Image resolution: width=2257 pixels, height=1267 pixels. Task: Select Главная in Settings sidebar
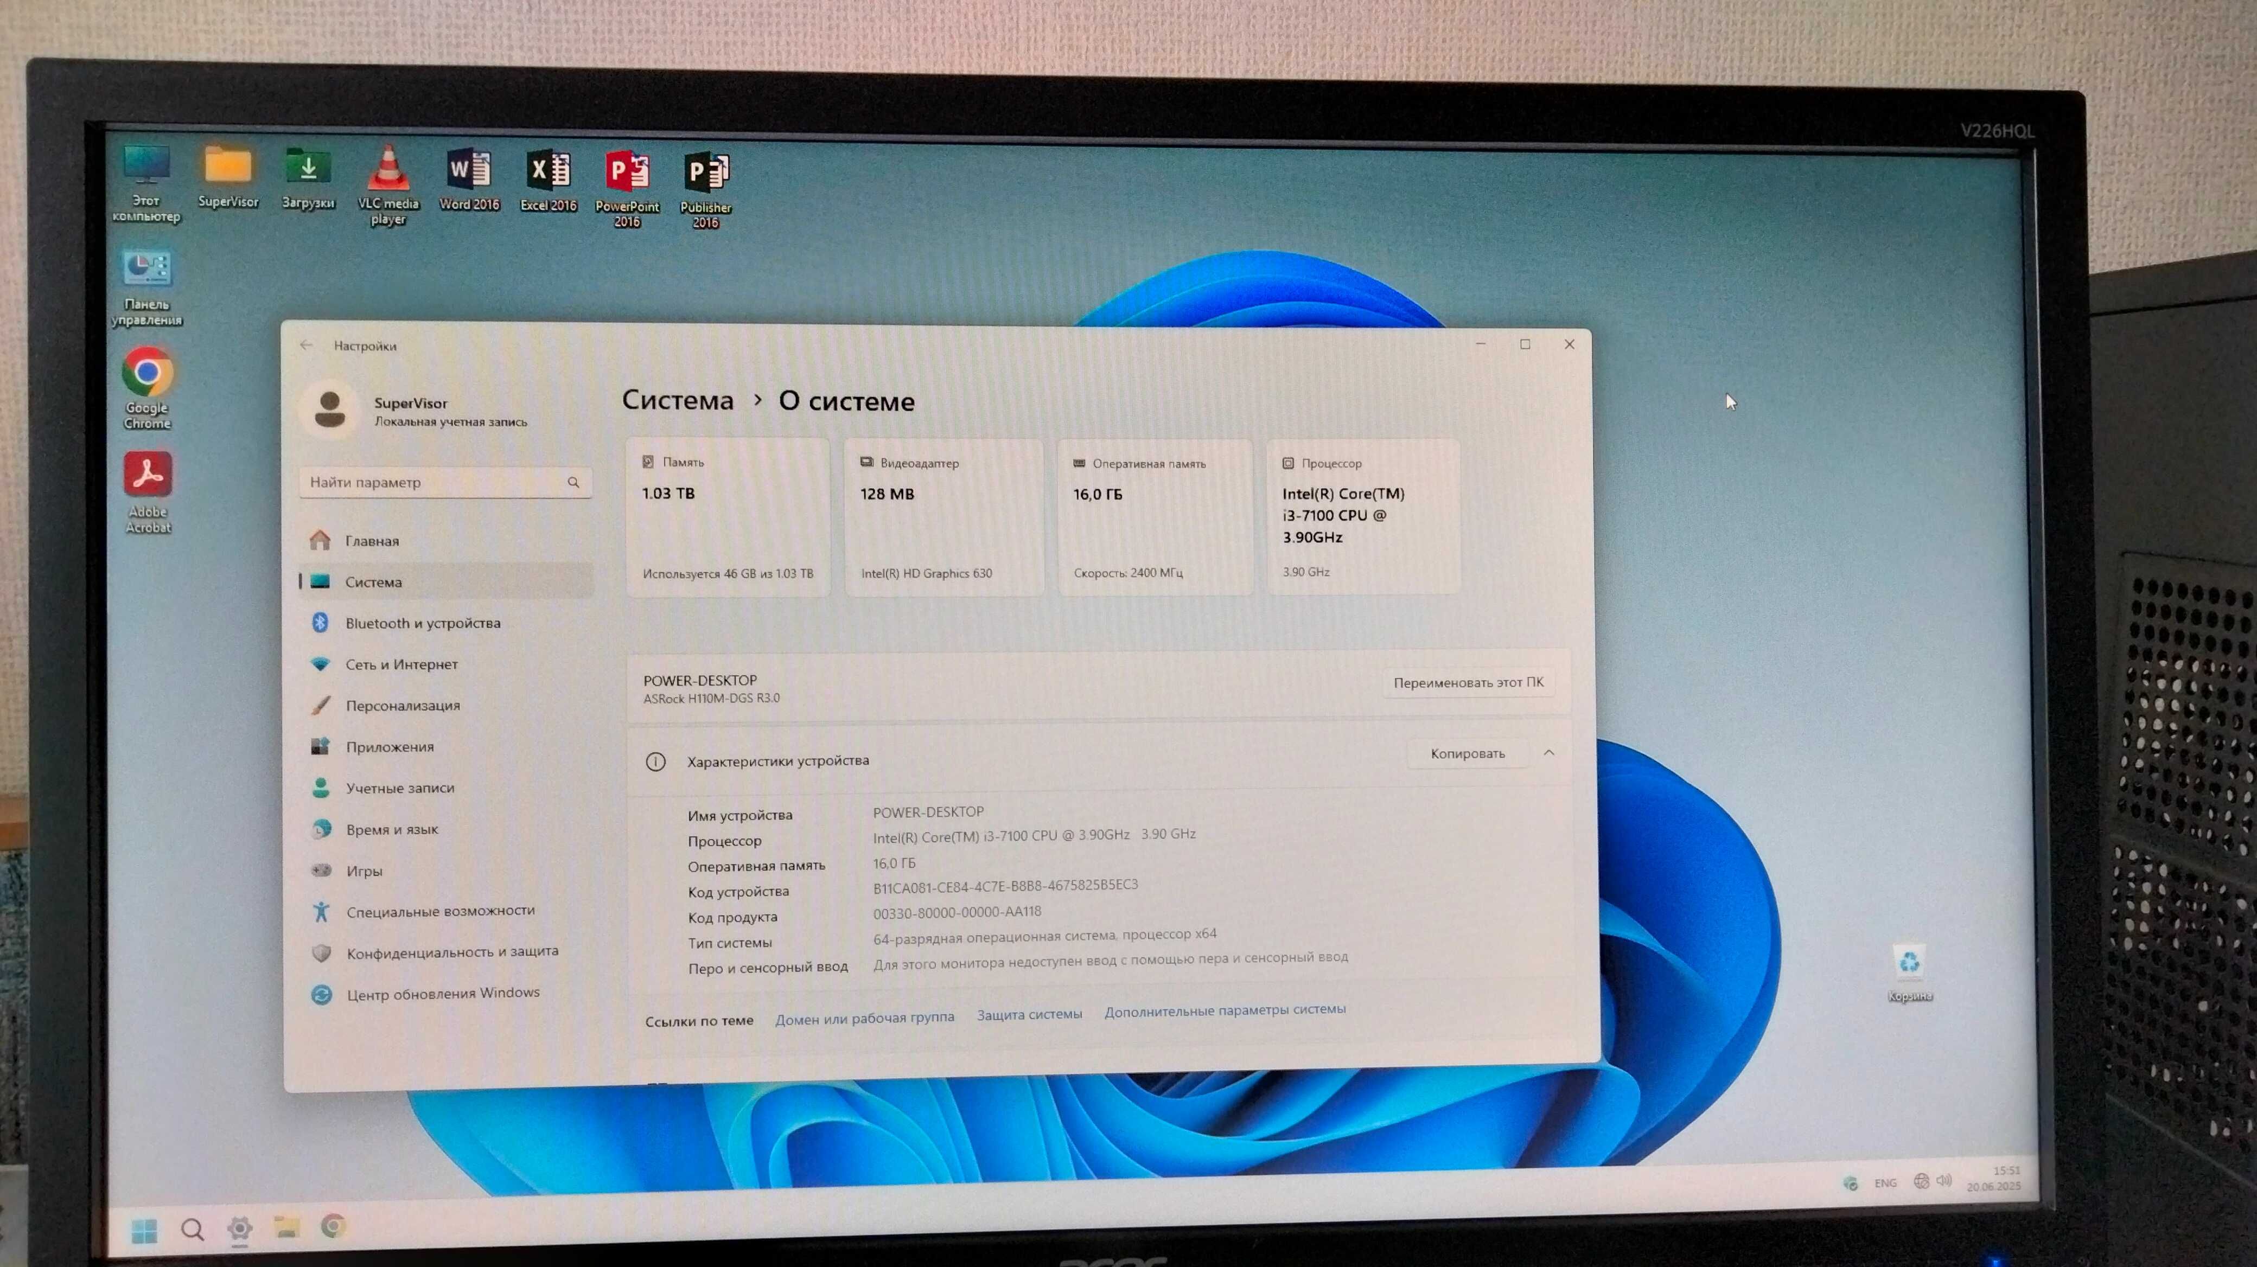(447, 540)
